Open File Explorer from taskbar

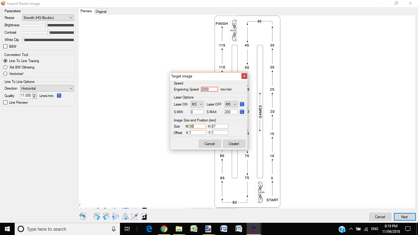[x=179, y=229]
